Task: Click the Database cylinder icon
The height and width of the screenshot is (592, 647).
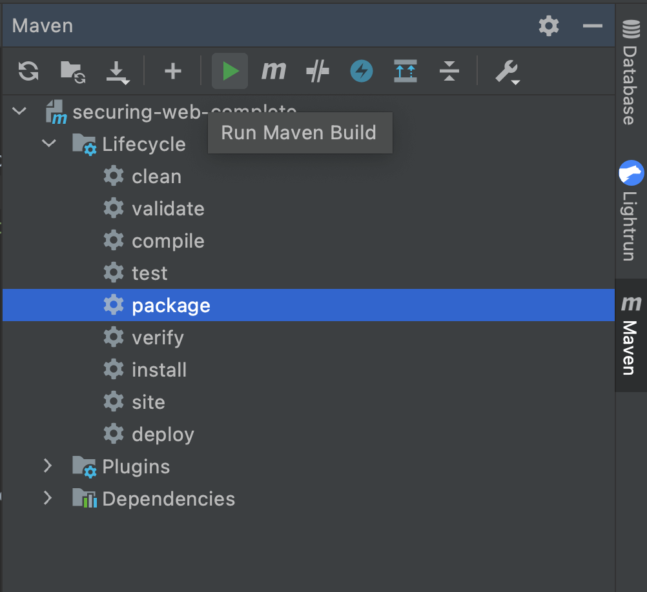Action: click(x=631, y=29)
